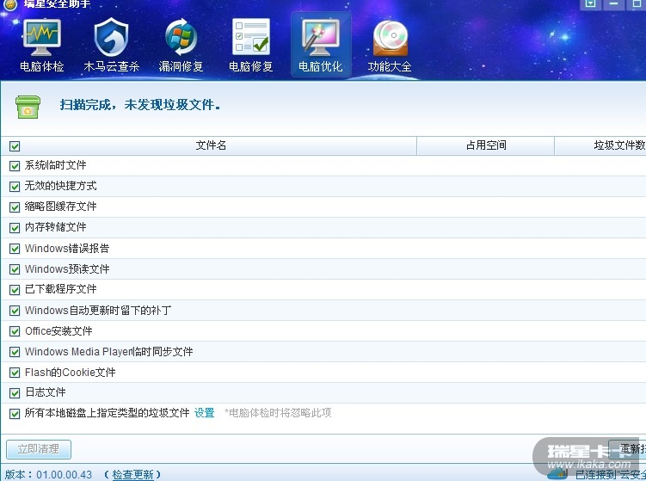
Task: Open the 电脑体检 monitor icon
Action: 41,38
